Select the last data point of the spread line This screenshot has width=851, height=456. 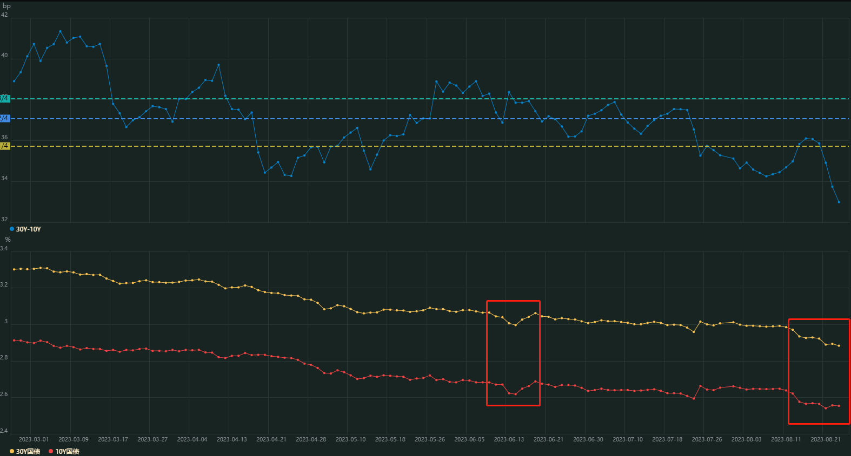pyautogui.click(x=839, y=202)
